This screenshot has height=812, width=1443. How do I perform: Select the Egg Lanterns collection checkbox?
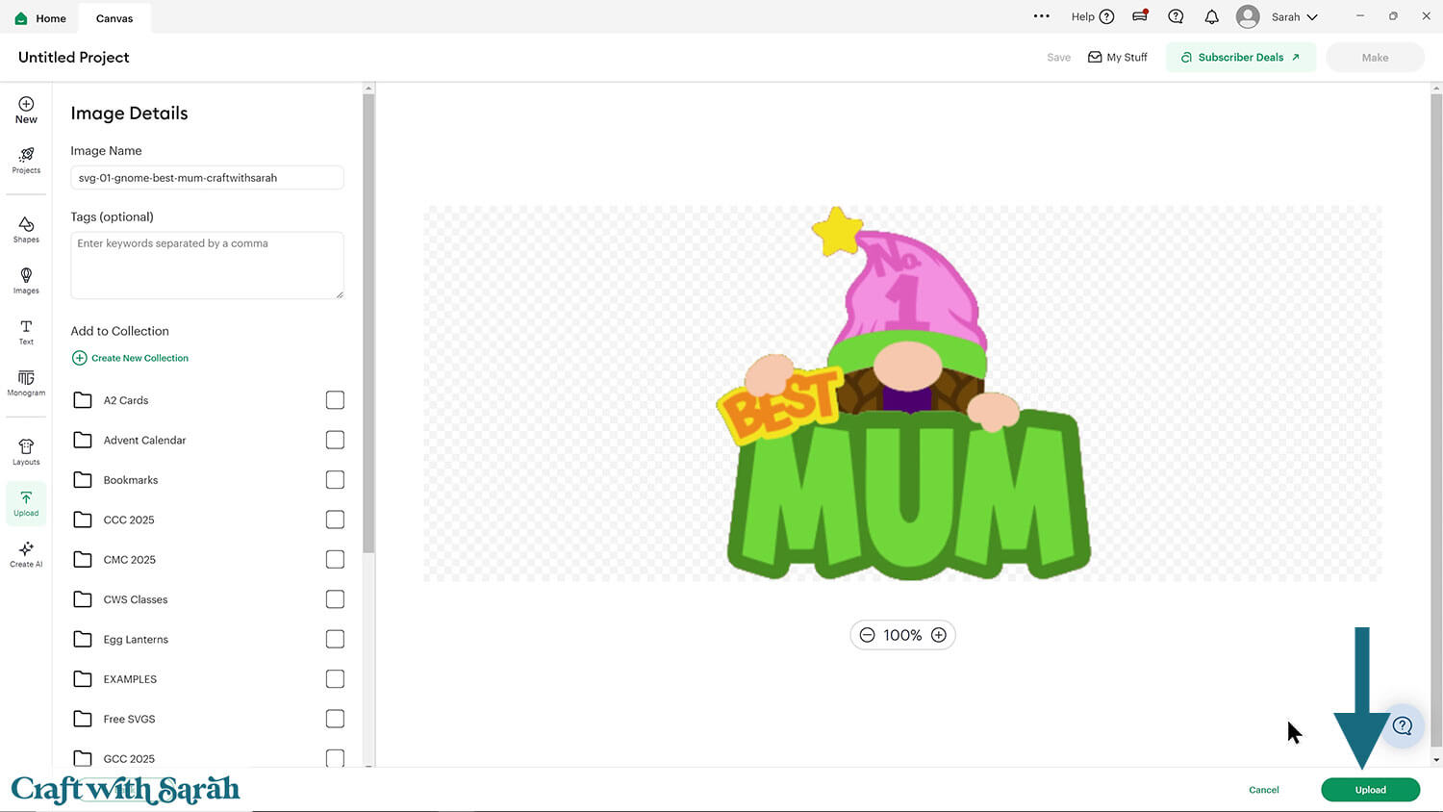click(335, 639)
